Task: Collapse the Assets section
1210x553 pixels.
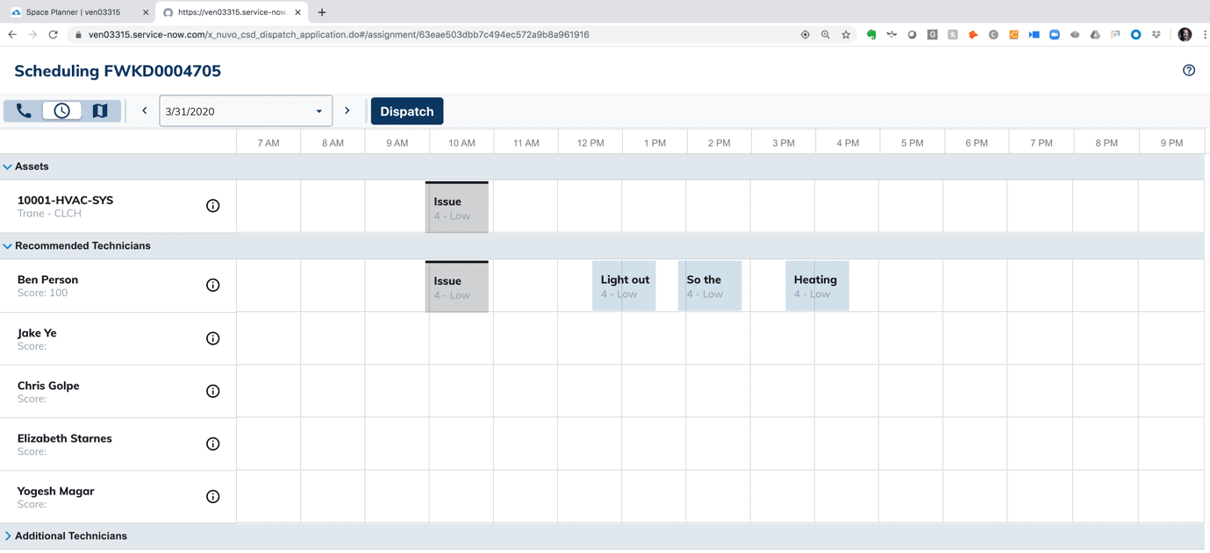Action: coord(8,167)
